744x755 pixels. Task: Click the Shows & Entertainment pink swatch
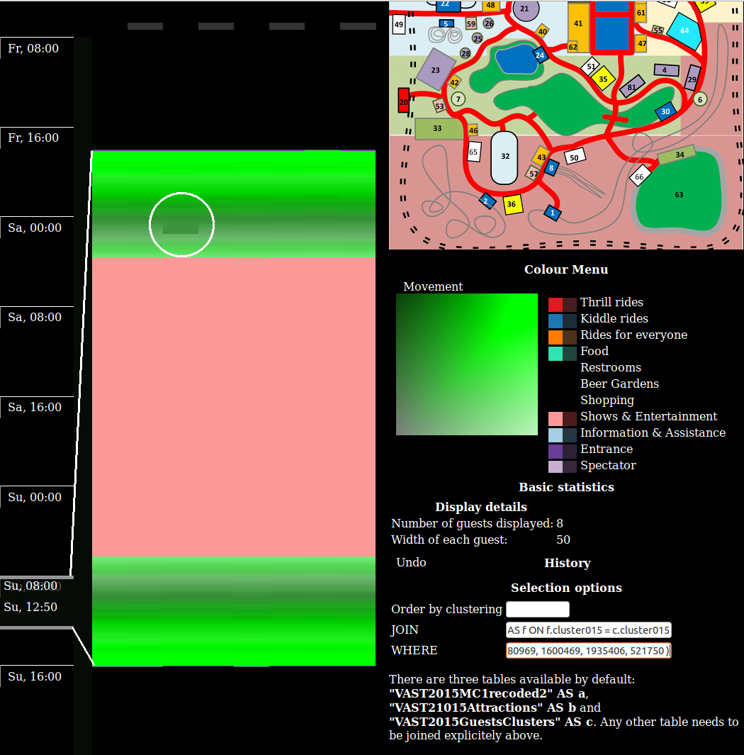point(556,418)
